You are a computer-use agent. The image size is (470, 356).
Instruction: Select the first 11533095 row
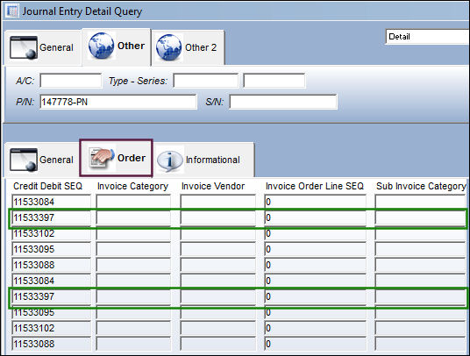click(x=239, y=249)
